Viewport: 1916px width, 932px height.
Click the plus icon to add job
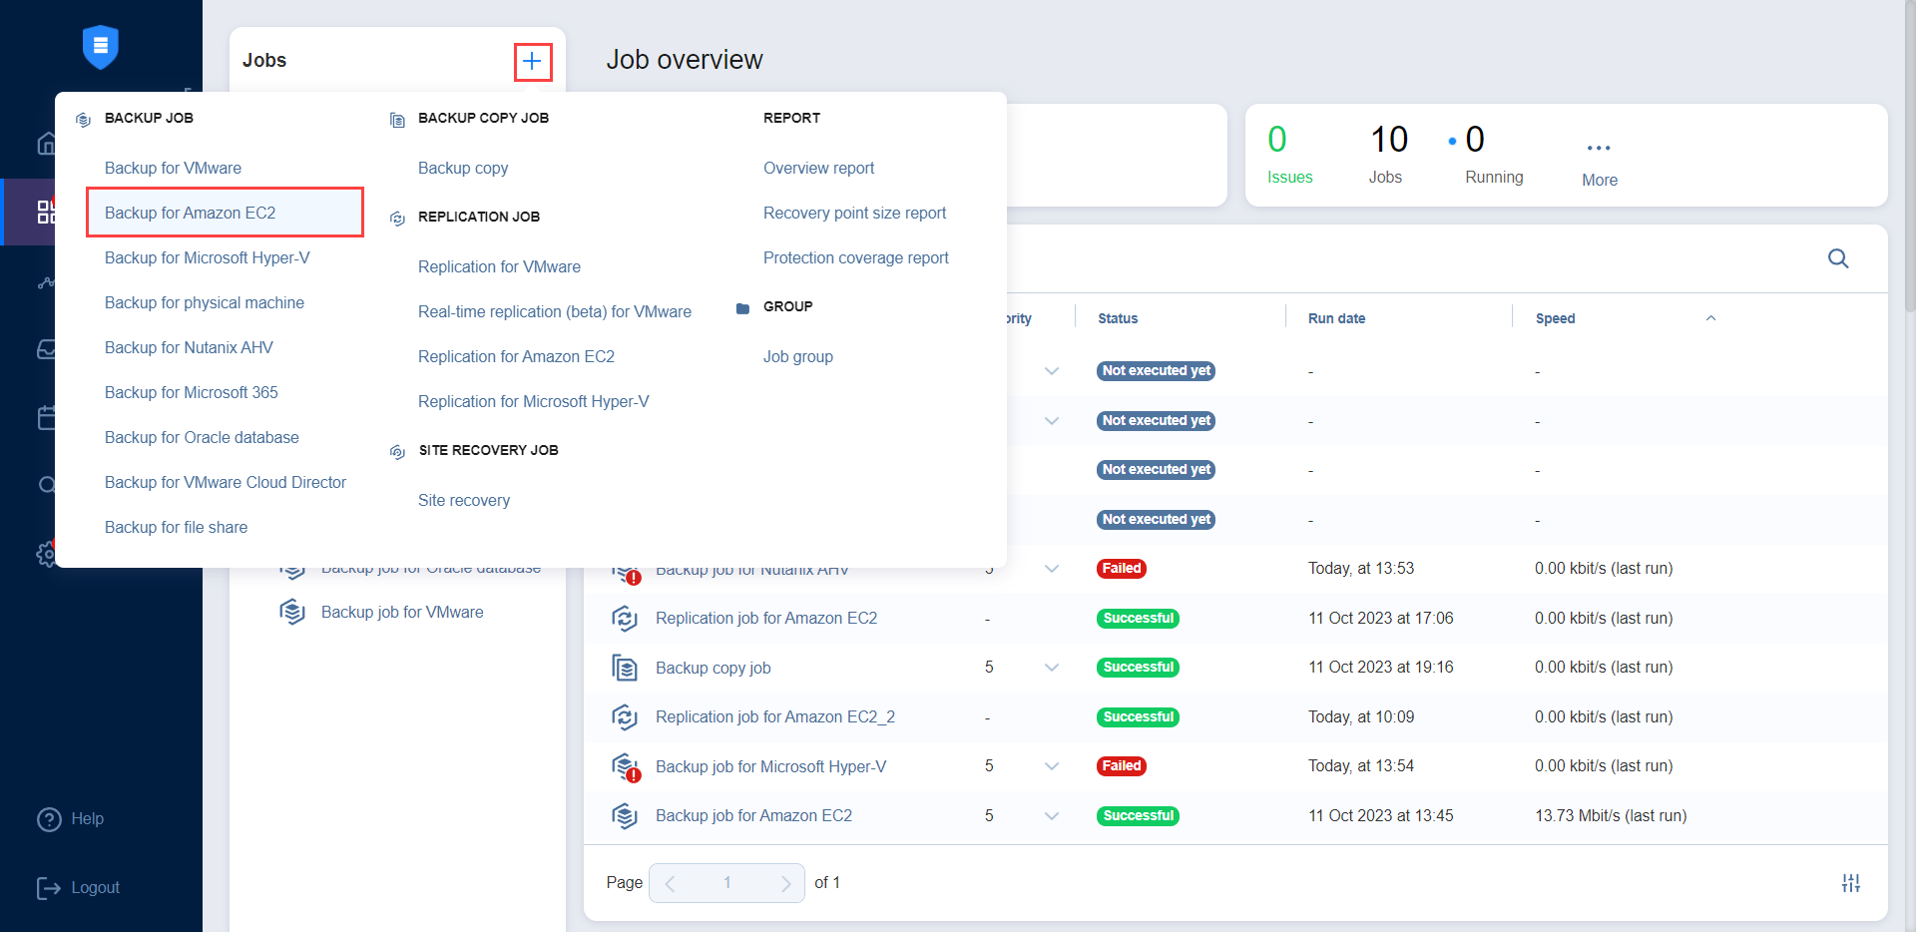click(532, 62)
